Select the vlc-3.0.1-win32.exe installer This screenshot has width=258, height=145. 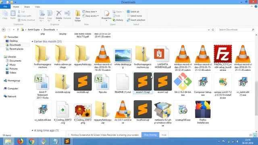(123, 112)
